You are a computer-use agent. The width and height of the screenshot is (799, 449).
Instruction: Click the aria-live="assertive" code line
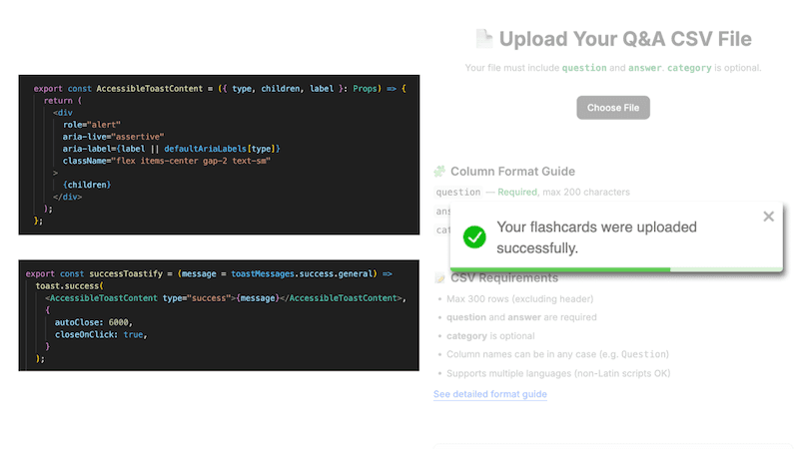tap(113, 137)
